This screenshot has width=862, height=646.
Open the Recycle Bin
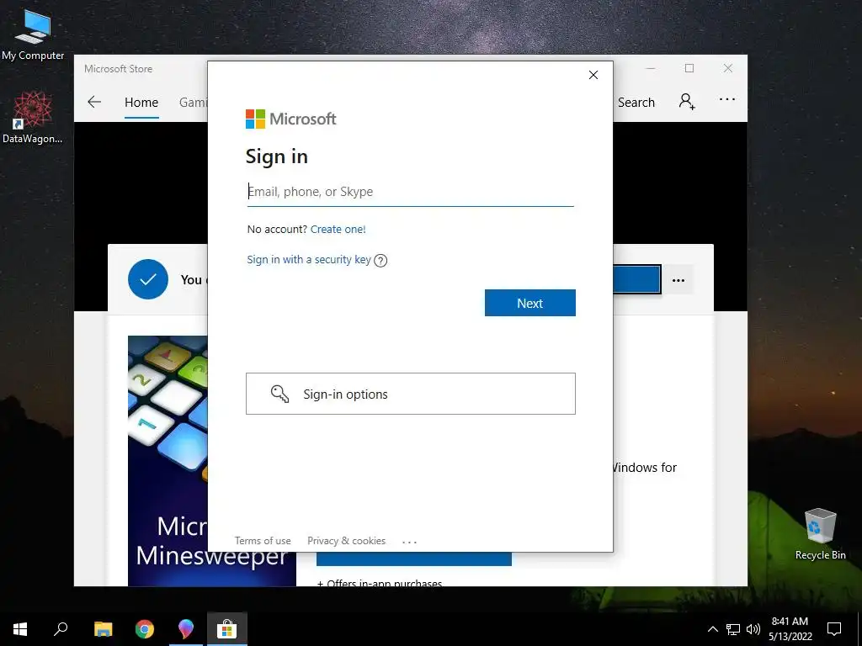coord(820,533)
